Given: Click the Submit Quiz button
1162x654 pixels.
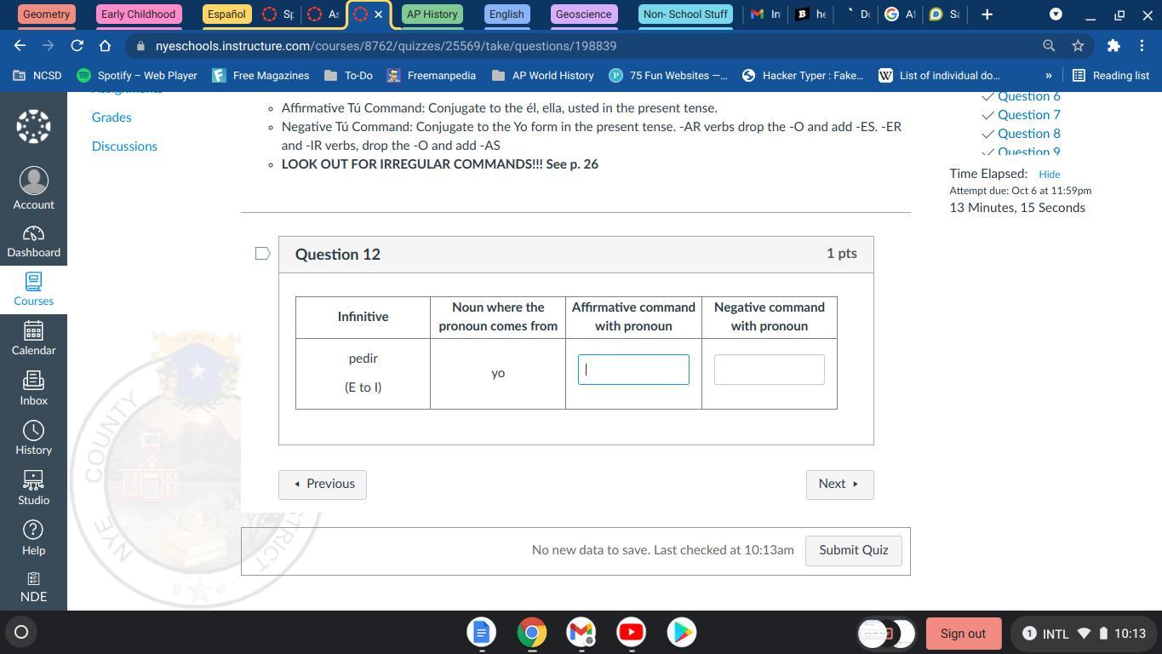Looking at the screenshot, I should tap(853, 550).
